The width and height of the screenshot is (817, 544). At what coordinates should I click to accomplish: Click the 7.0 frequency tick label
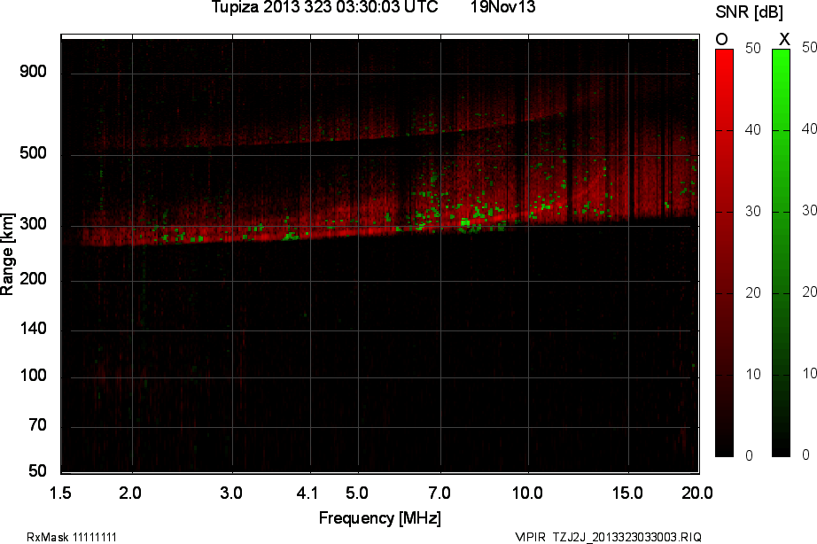click(x=440, y=493)
